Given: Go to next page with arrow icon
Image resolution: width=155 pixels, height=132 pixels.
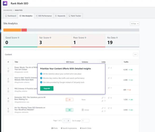Looking at the screenshot, I should (x=69, y=121).
